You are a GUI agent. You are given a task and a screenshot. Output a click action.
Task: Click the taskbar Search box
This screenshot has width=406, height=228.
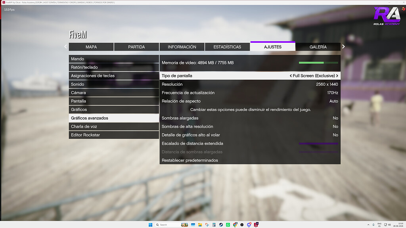pyautogui.click(x=172, y=225)
